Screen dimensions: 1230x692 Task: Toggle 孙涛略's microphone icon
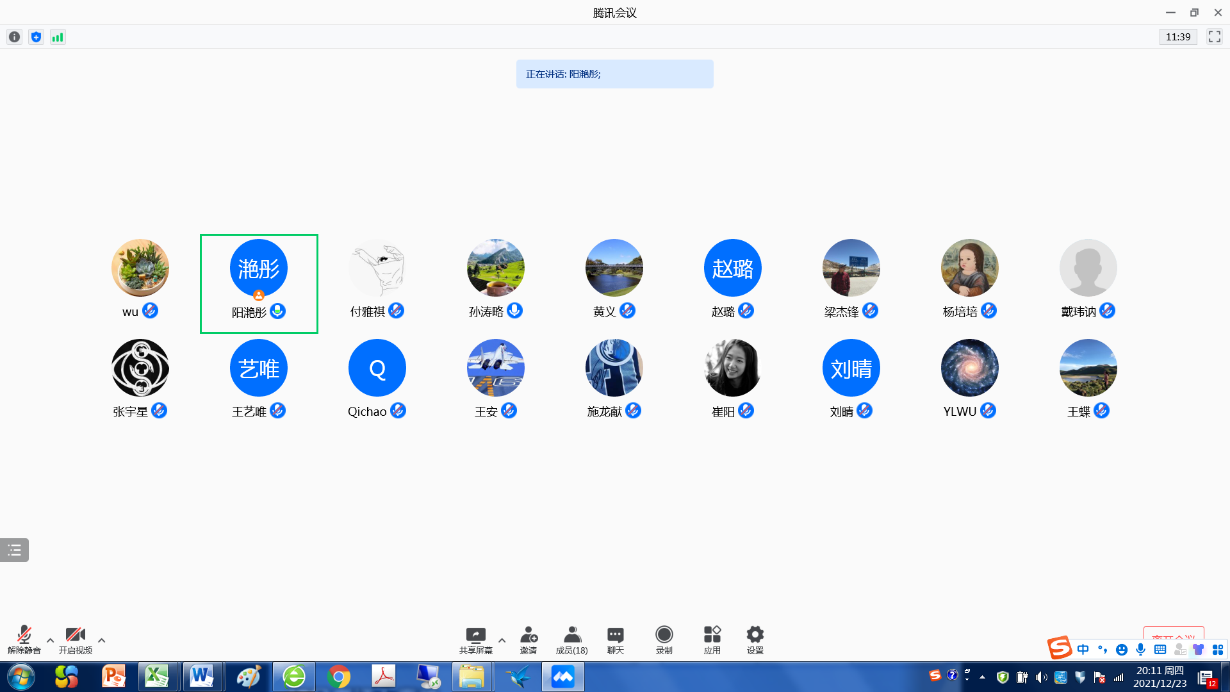tap(514, 311)
